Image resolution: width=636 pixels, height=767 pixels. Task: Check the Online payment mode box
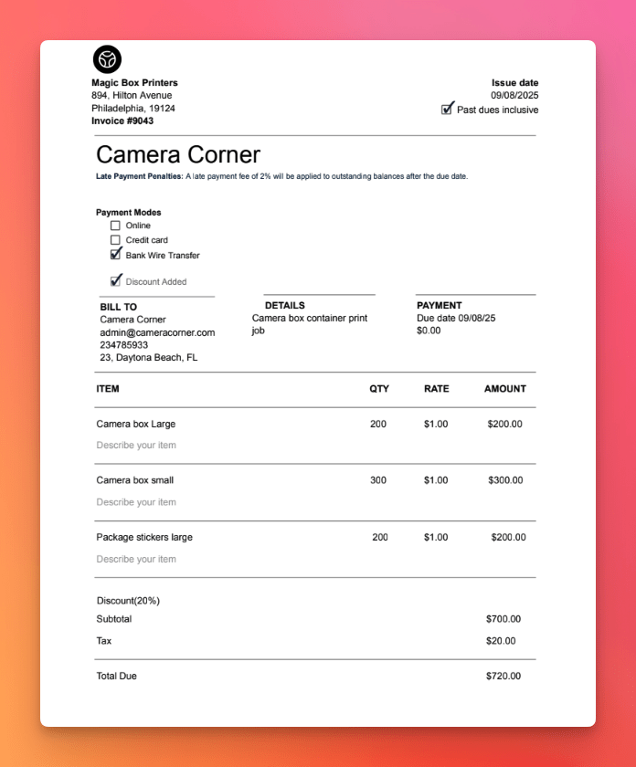click(115, 226)
